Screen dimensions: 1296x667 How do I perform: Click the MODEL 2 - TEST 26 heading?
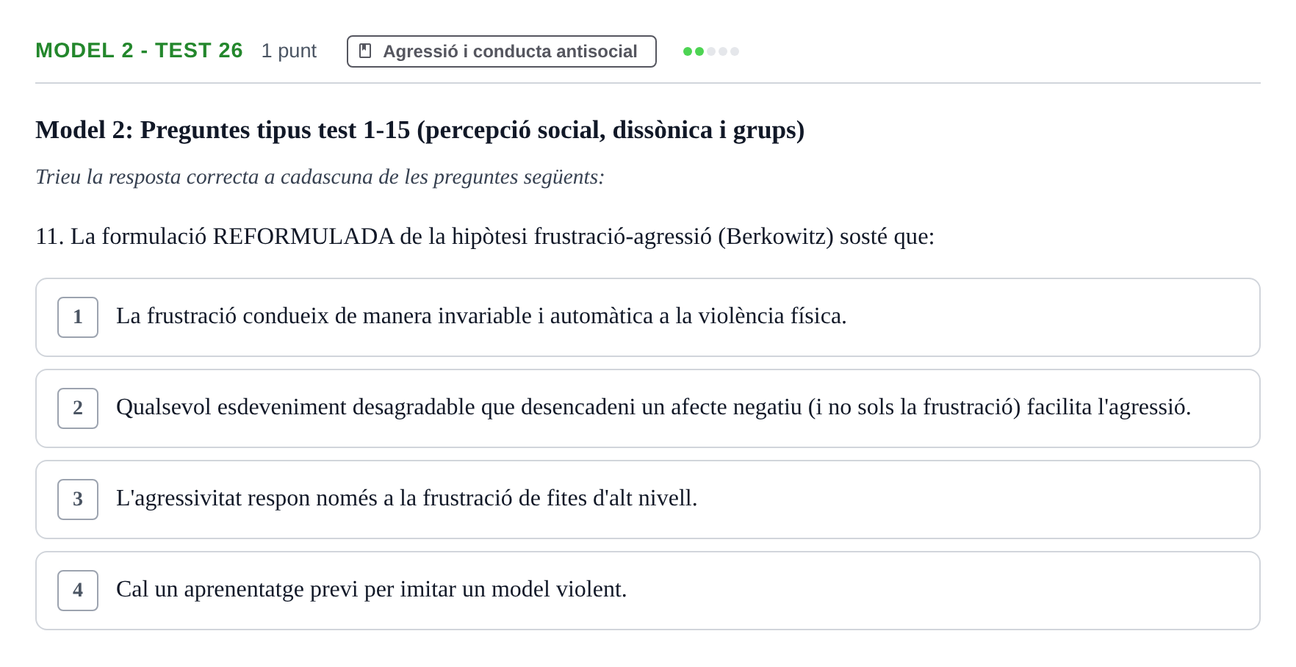tap(139, 51)
